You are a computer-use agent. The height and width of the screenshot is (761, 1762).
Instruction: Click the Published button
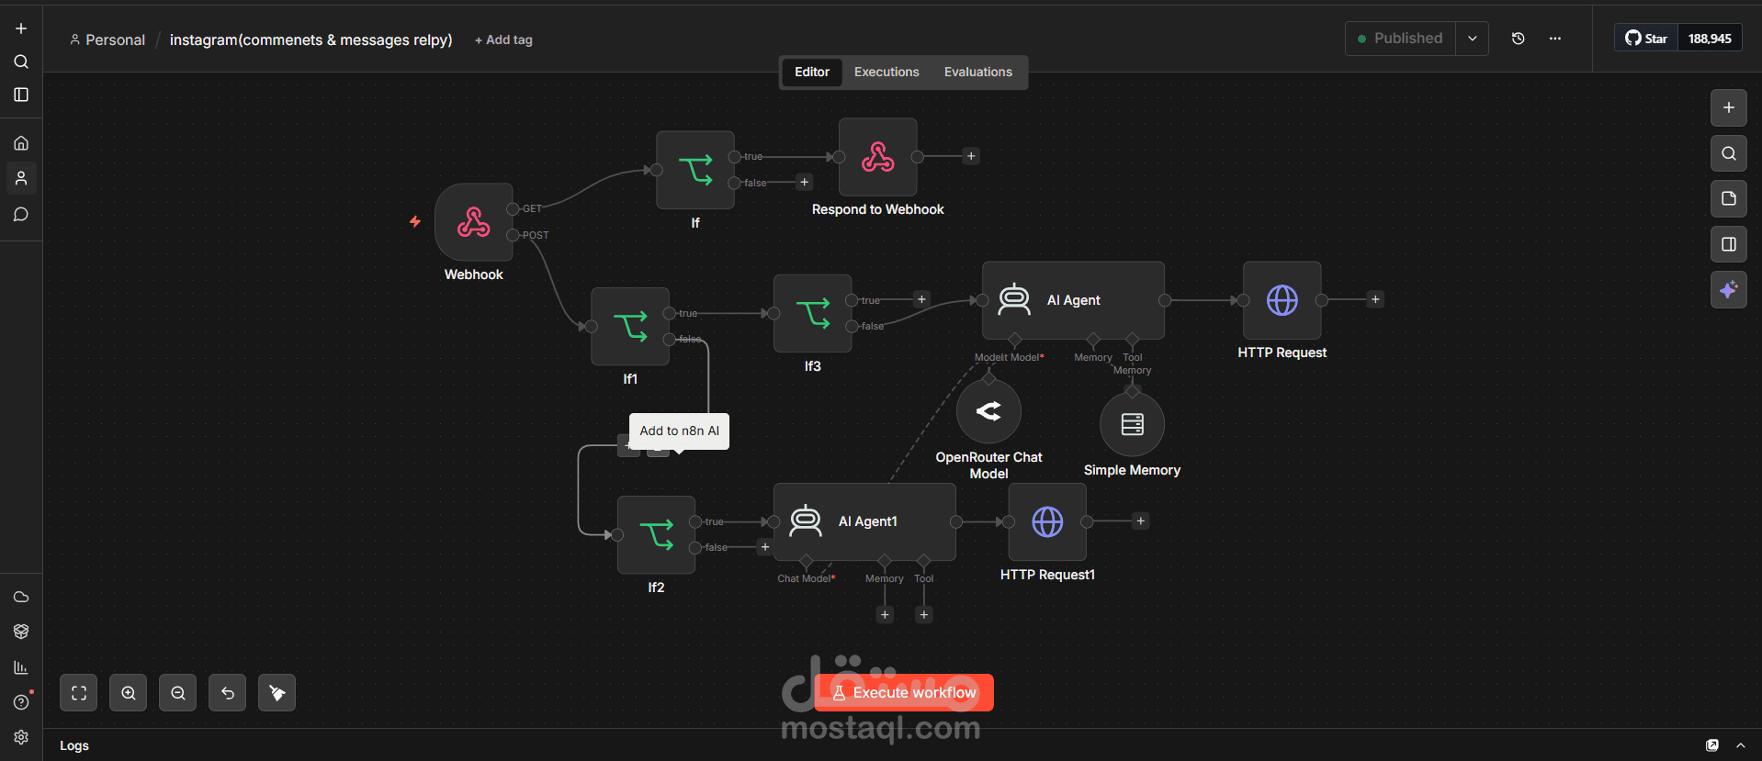tap(1400, 39)
